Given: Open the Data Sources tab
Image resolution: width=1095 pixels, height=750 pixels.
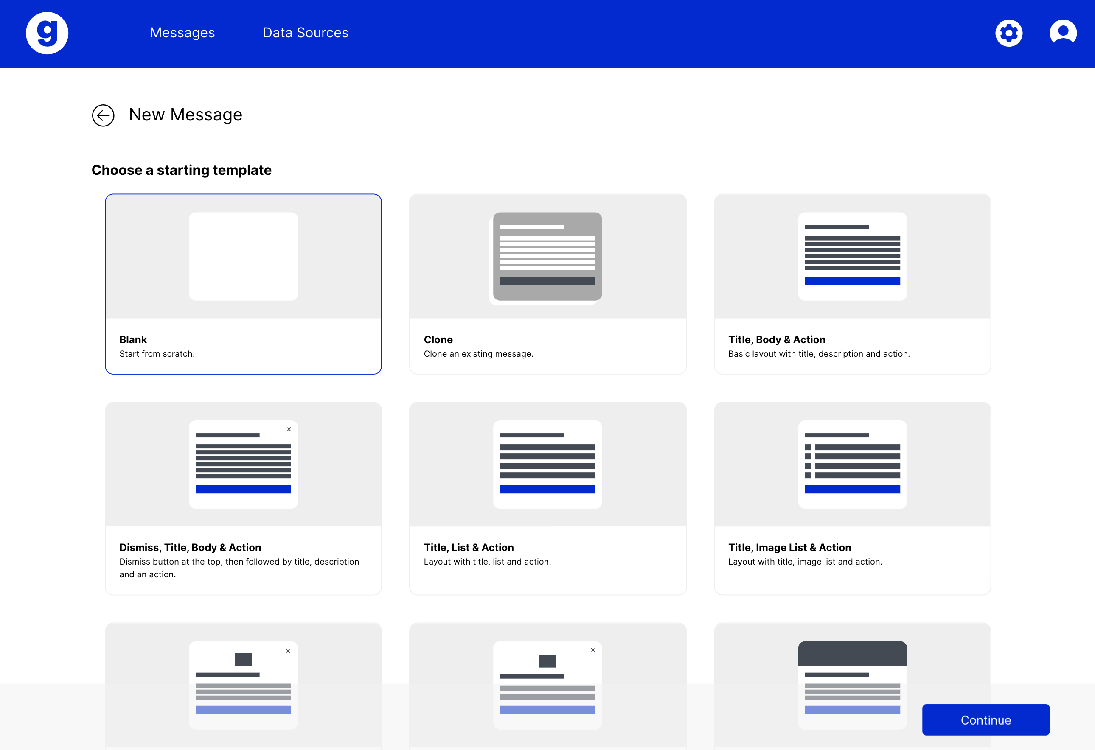Looking at the screenshot, I should point(305,33).
